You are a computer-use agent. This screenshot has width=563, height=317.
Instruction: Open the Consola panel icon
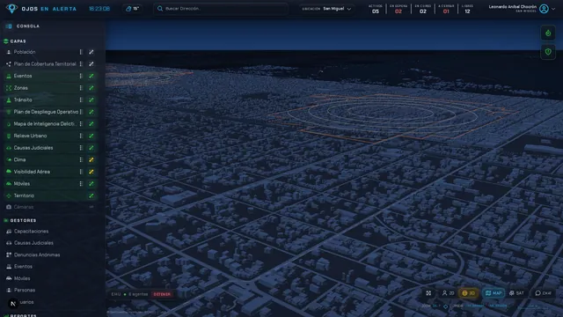9,26
